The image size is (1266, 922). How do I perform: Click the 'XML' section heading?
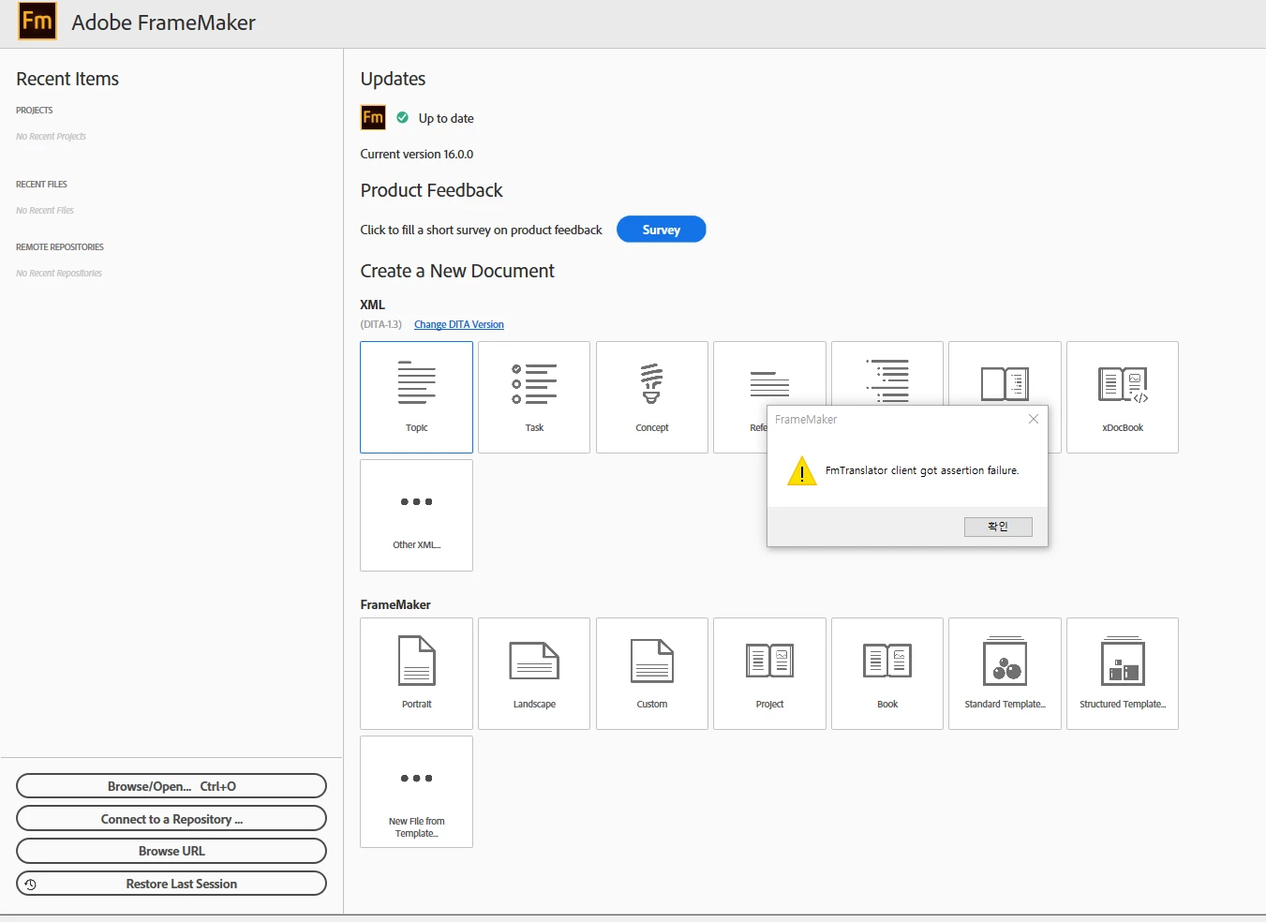click(x=372, y=305)
